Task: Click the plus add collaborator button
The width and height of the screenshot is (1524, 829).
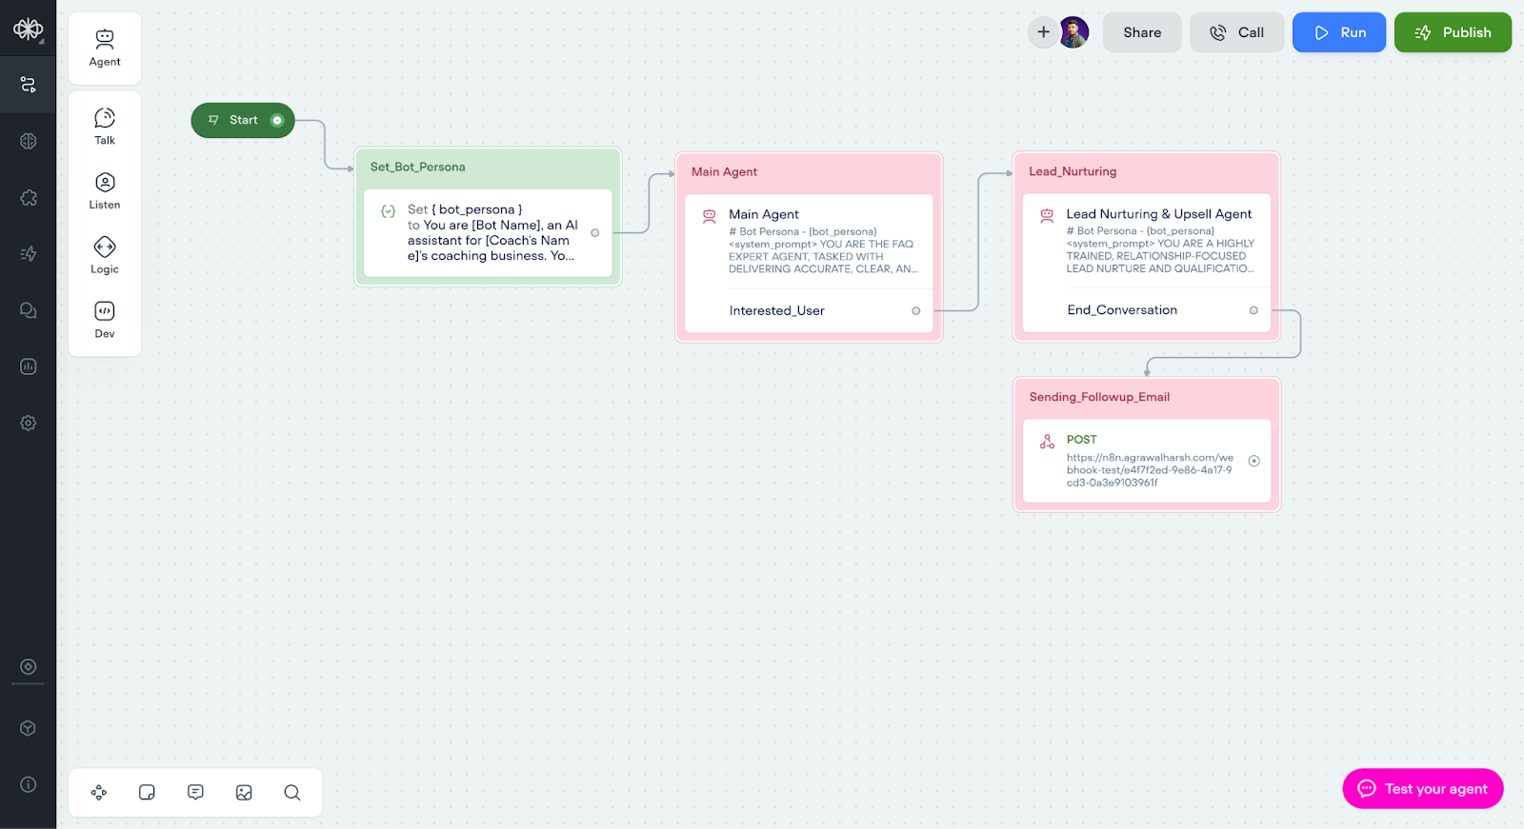Action: [1043, 32]
